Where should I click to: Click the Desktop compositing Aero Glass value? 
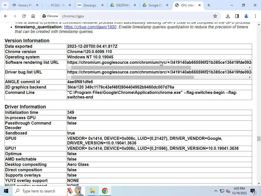tap(78, 165)
